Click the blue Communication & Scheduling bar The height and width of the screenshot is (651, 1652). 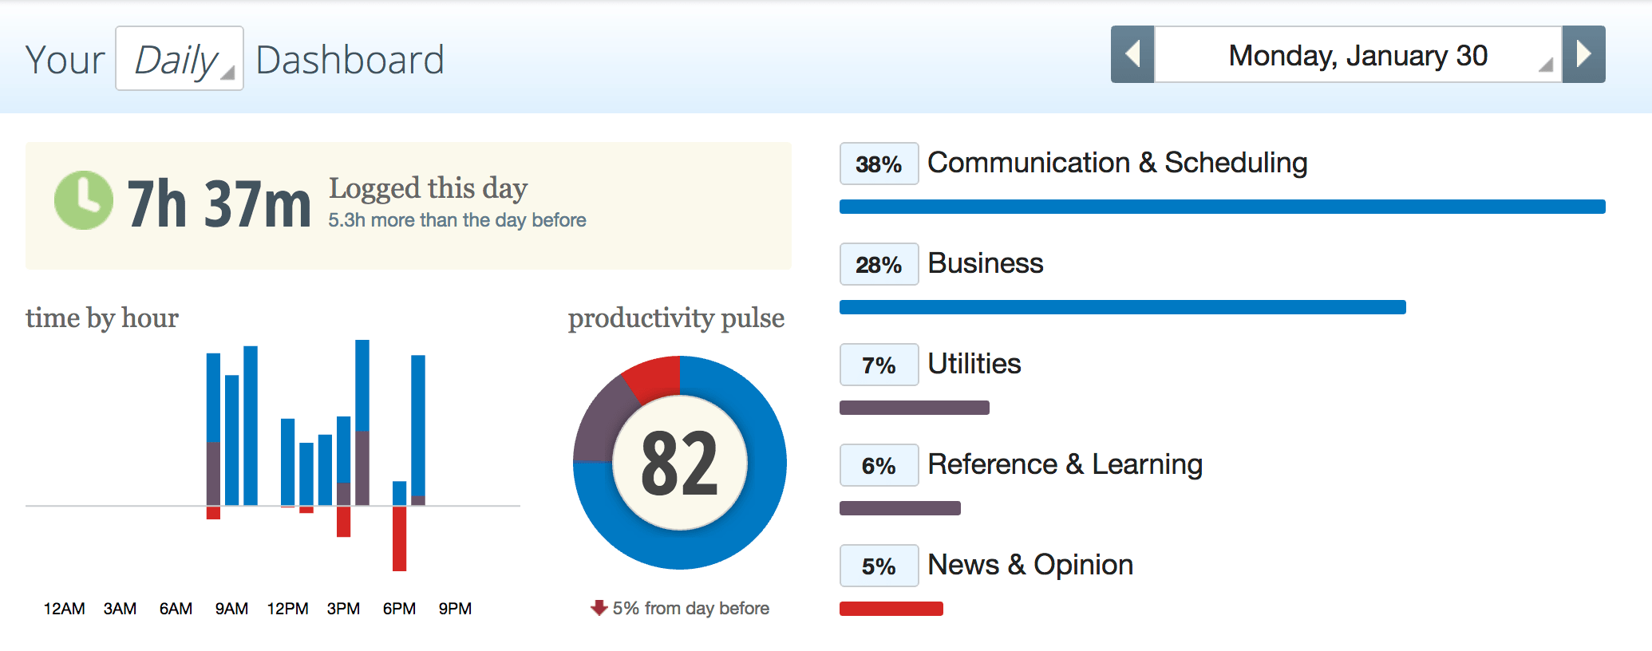tap(1222, 207)
